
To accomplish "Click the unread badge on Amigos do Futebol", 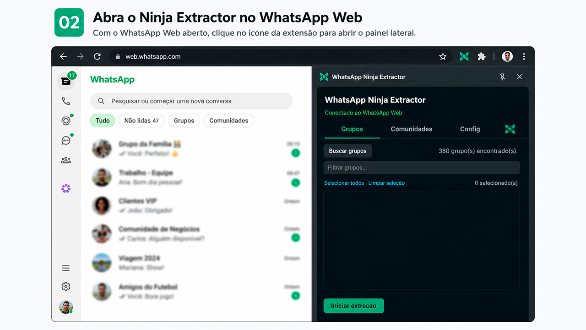I will tap(295, 296).
